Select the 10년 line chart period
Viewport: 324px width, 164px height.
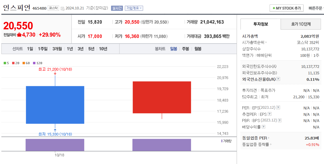pyautogui.click(x=103, y=49)
